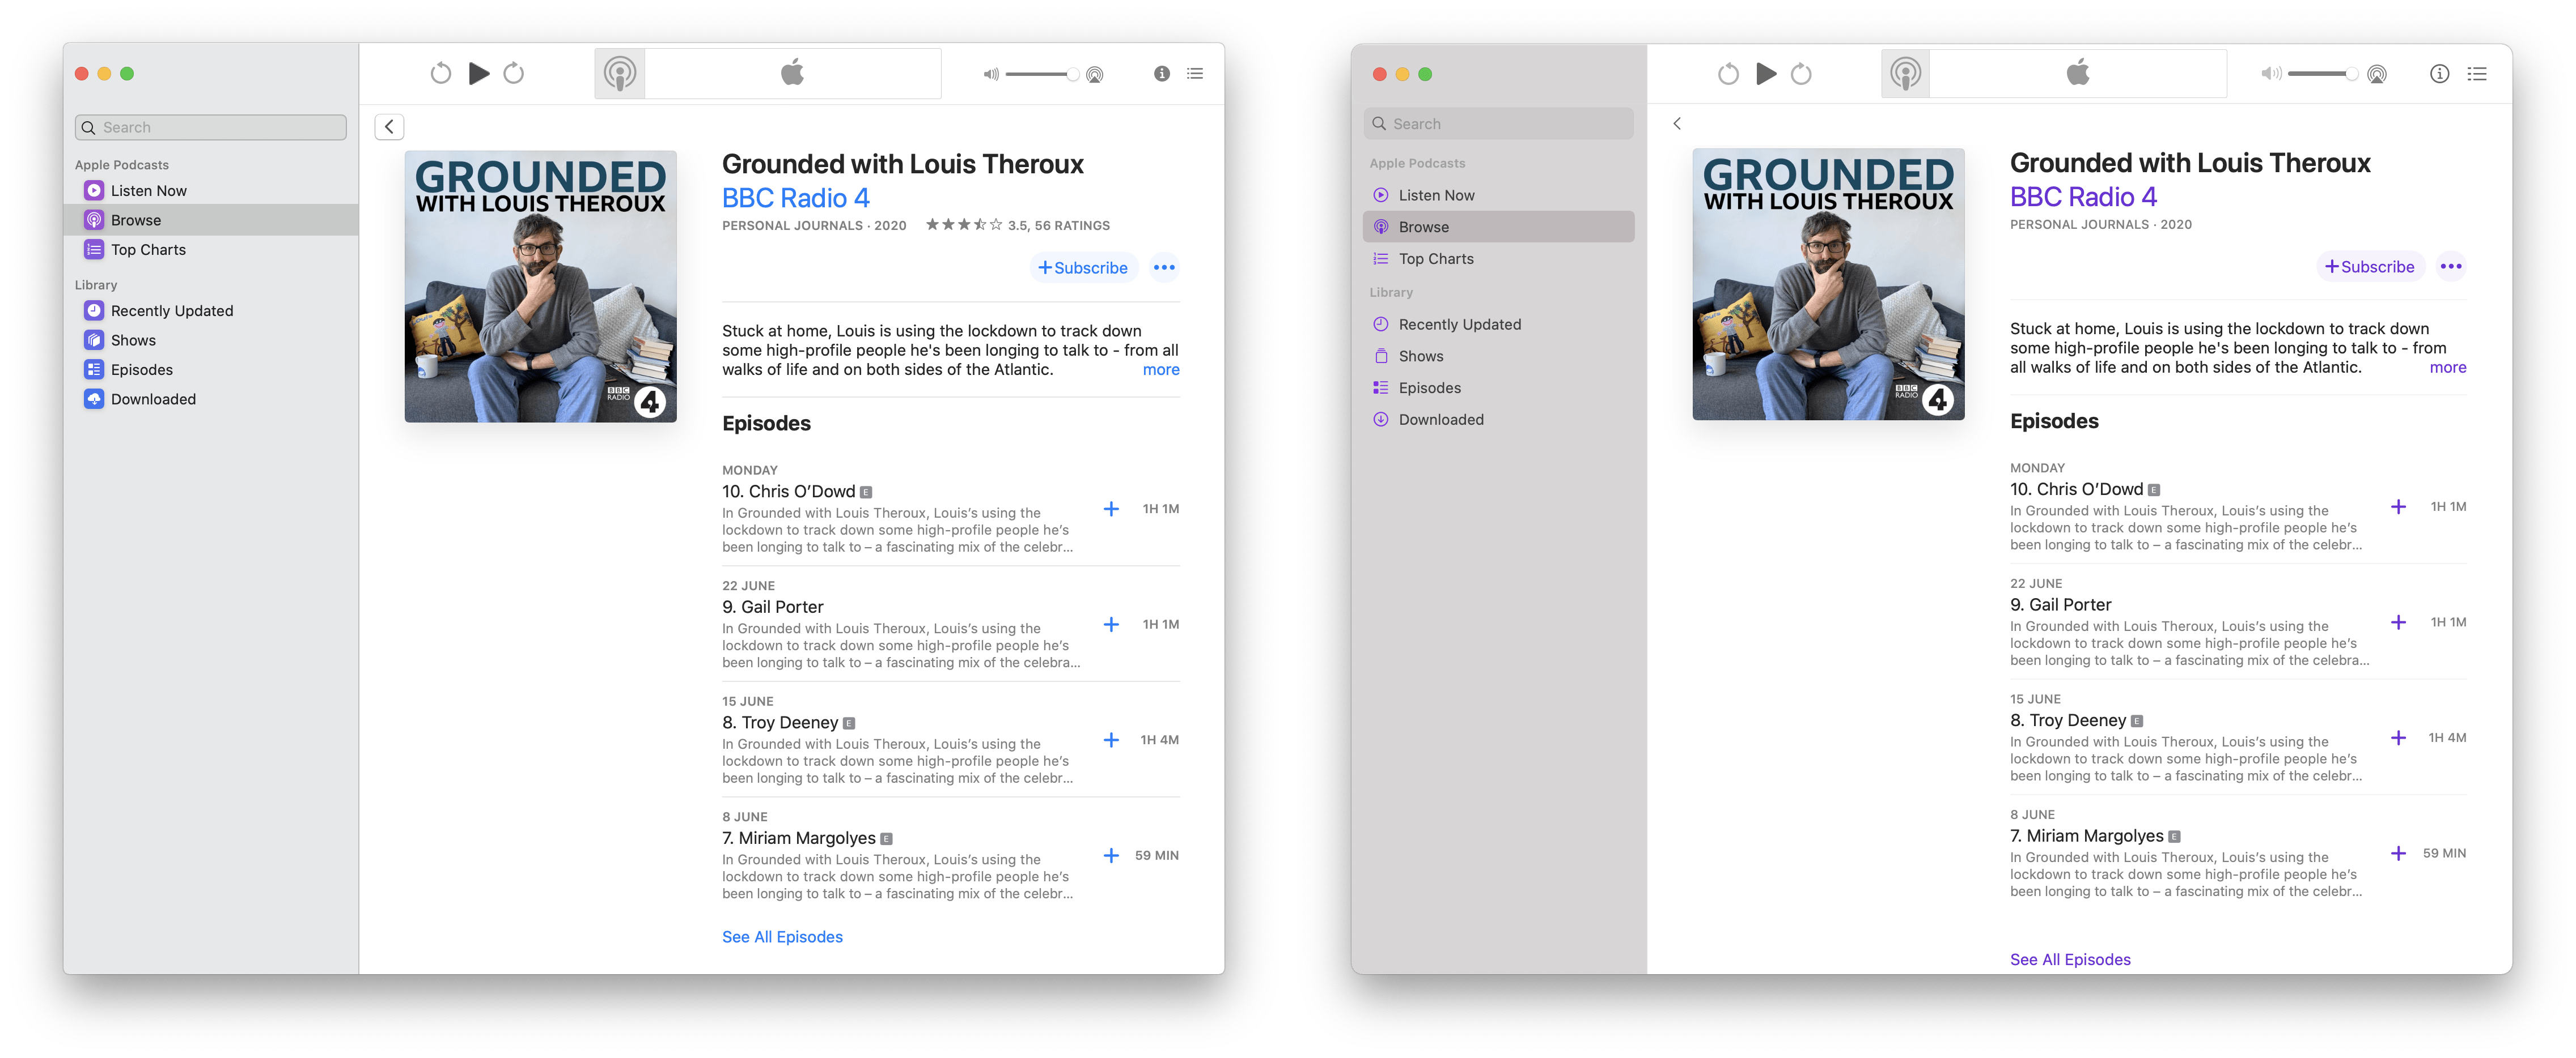Open the purple See All Episodes link
This screenshot has width=2576, height=1058.
point(2070,960)
